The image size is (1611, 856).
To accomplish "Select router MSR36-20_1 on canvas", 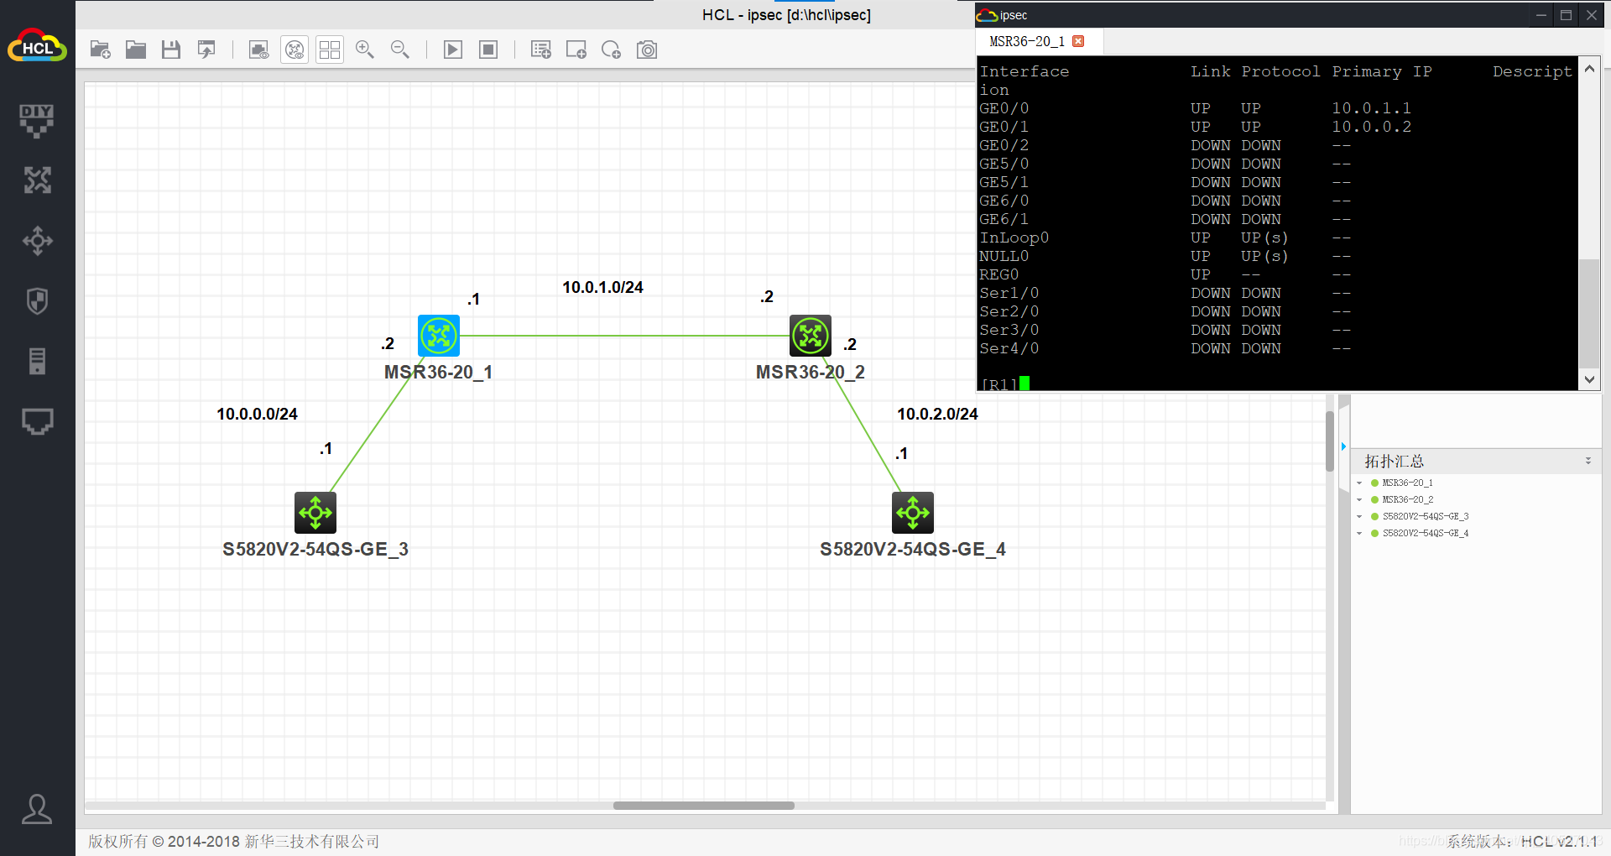I will (x=439, y=336).
